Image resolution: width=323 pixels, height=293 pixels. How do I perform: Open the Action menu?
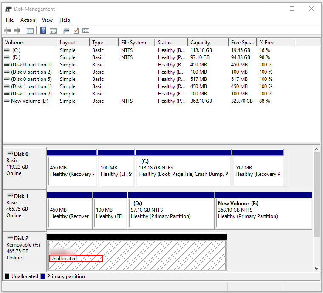click(28, 20)
